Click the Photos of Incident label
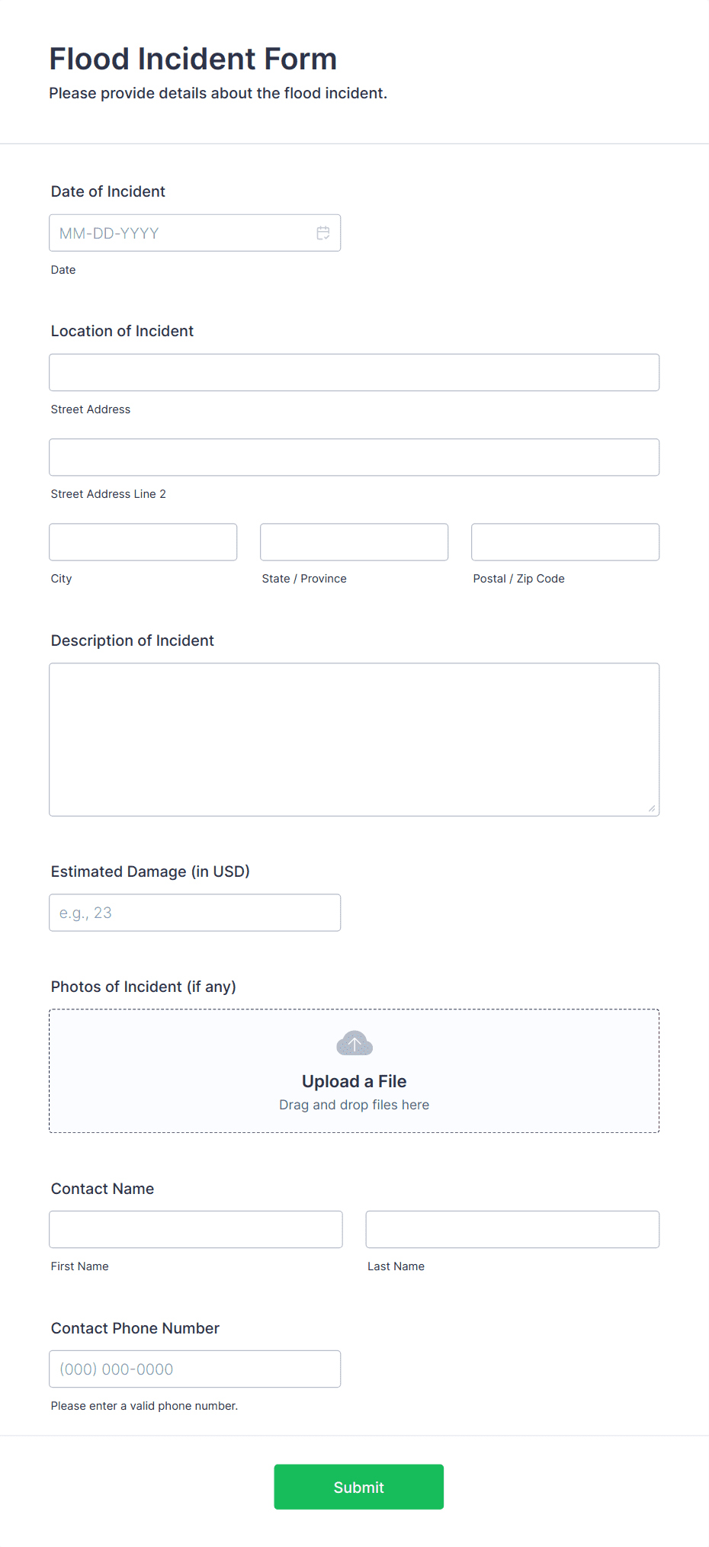Screen dimensions: 709x1547 143,987
